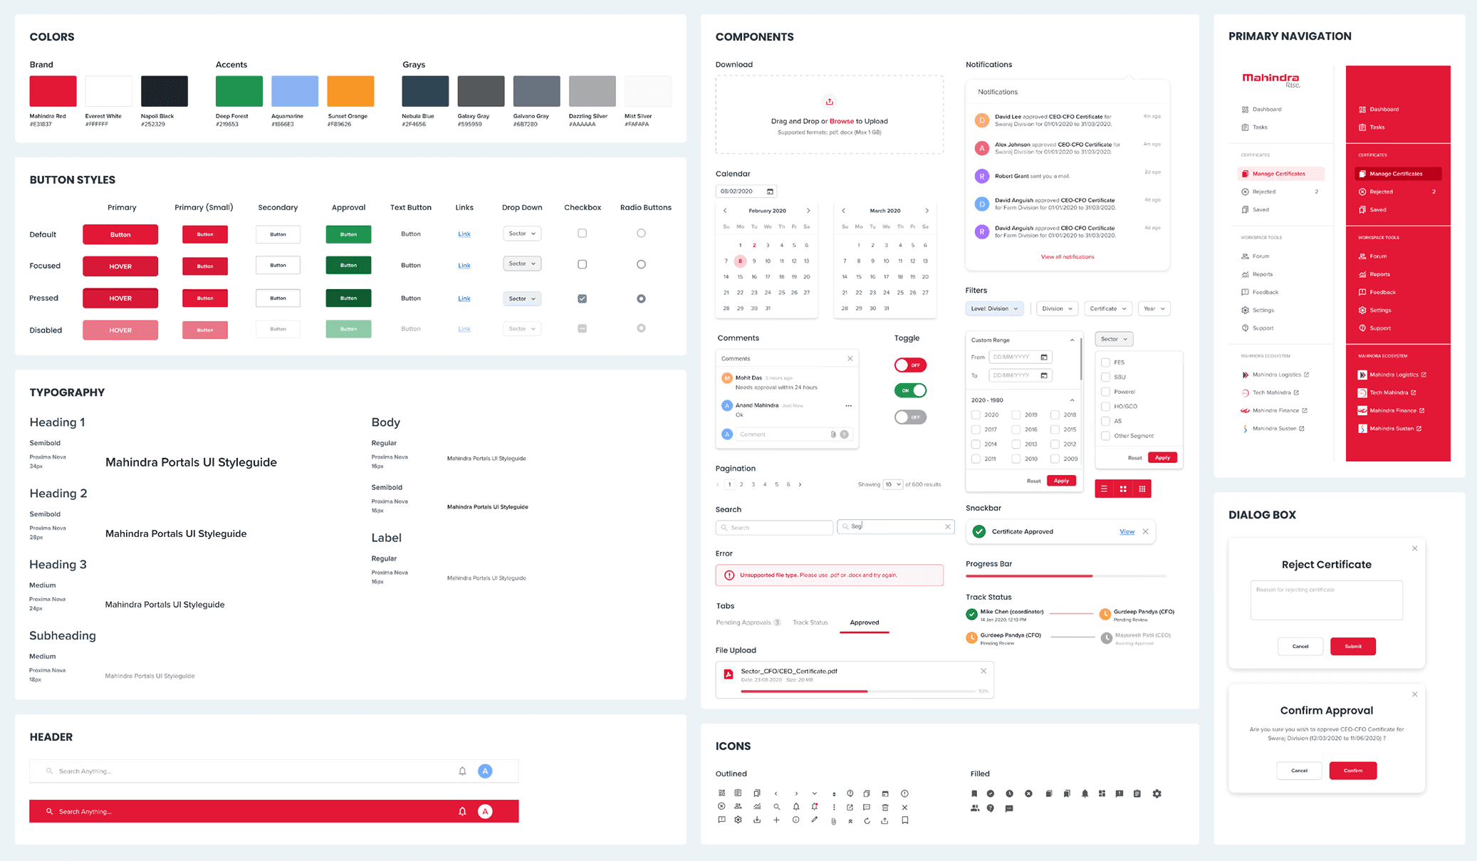Open three-dot menu on Anand Mahindra comment
The height and width of the screenshot is (861, 1477).
[x=848, y=406]
